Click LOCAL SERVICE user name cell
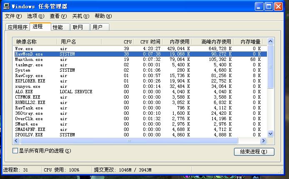289x179 pixels. click(76, 92)
